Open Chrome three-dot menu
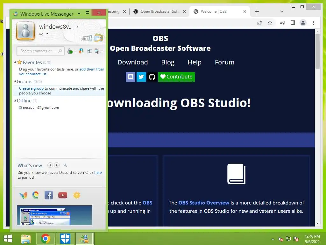This screenshot has height=245, width=326. (314, 23)
